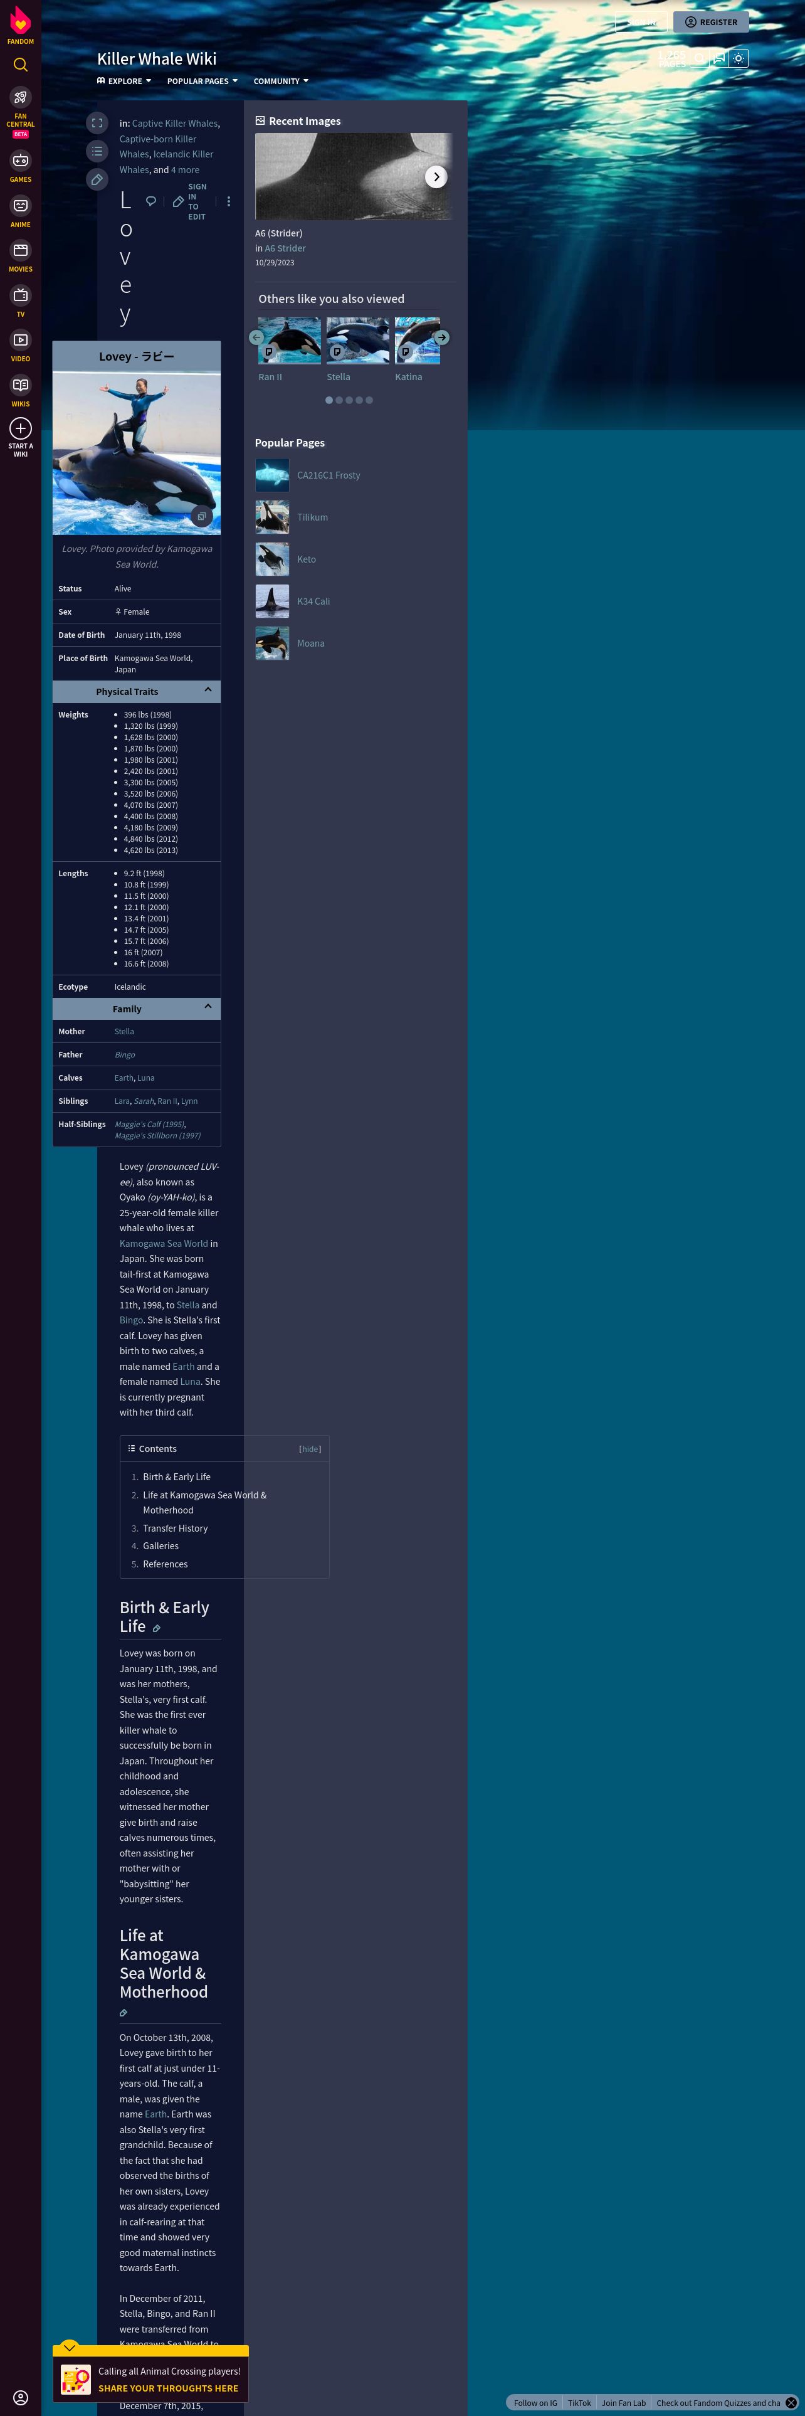
Task: Open the Explore dropdown menu
Action: [x=124, y=81]
